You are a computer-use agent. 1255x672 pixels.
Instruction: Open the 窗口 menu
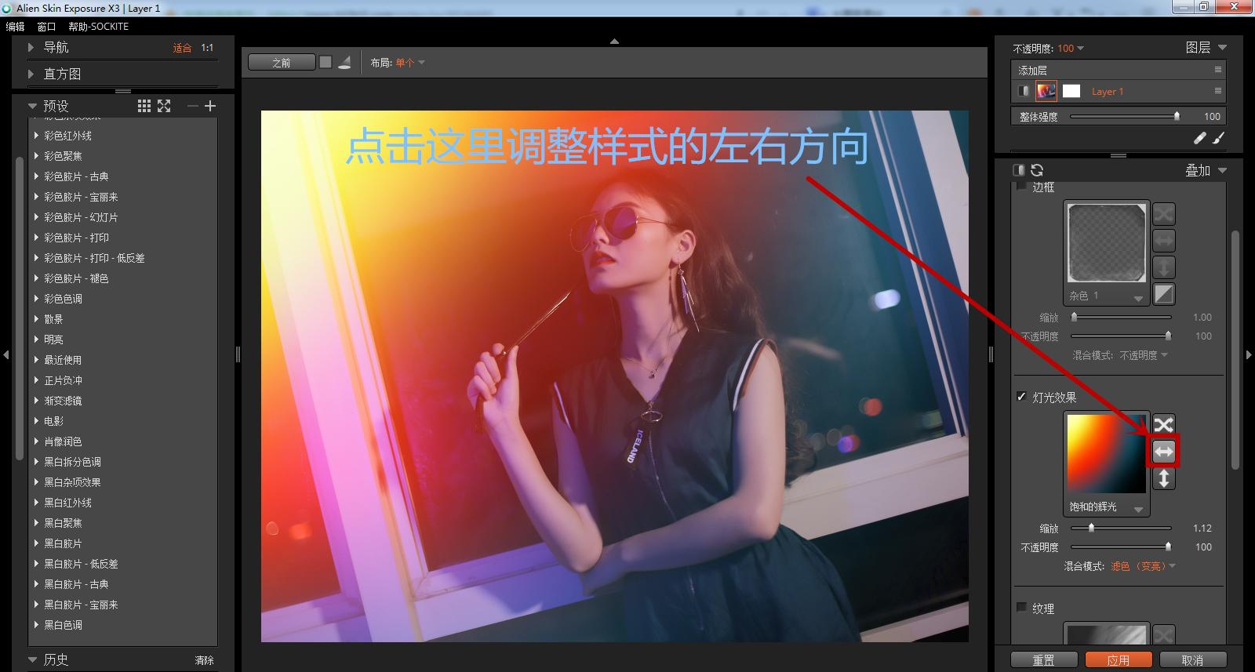46,27
